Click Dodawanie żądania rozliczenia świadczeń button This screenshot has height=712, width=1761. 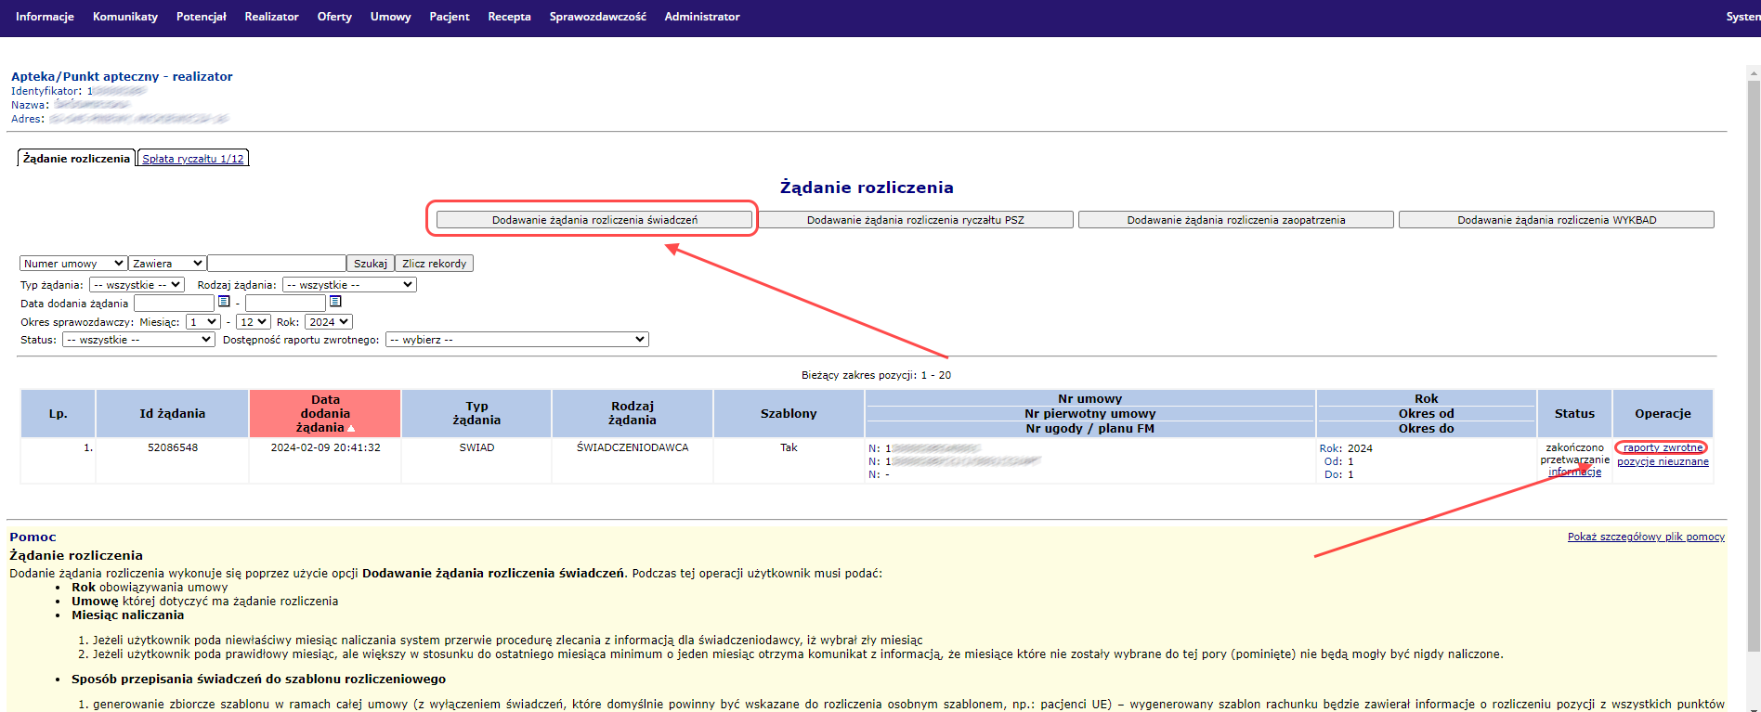594,220
